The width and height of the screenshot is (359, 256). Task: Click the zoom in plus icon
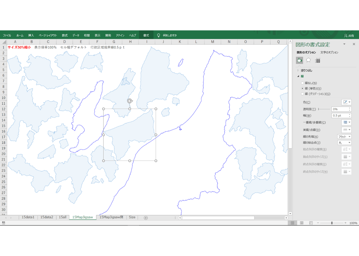tap(345, 223)
